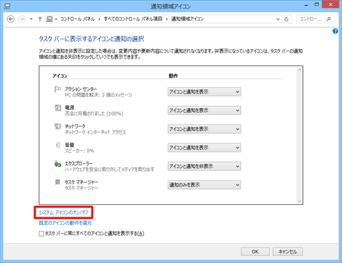Open behavior dropdown for エクスプローラー

click(x=204, y=166)
